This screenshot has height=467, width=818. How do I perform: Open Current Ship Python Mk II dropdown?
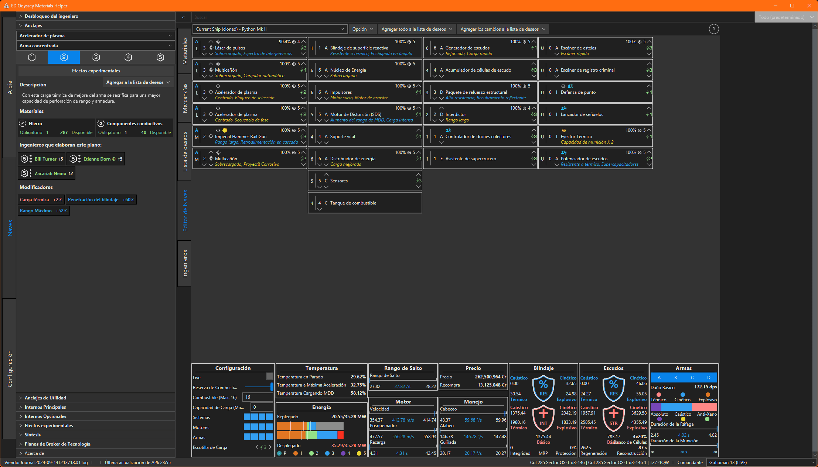pos(270,29)
